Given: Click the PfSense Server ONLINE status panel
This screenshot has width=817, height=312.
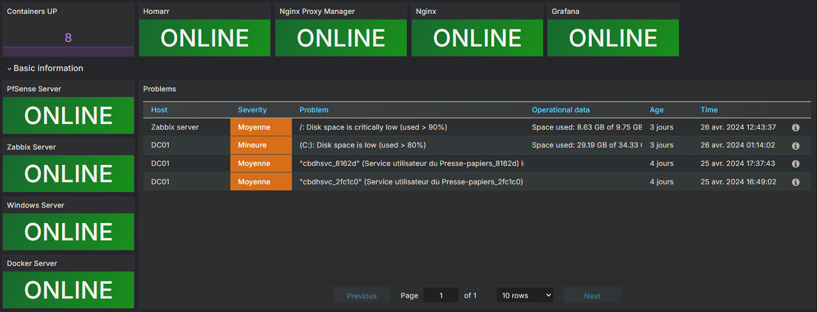Looking at the screenshot, I should (69, 115).
